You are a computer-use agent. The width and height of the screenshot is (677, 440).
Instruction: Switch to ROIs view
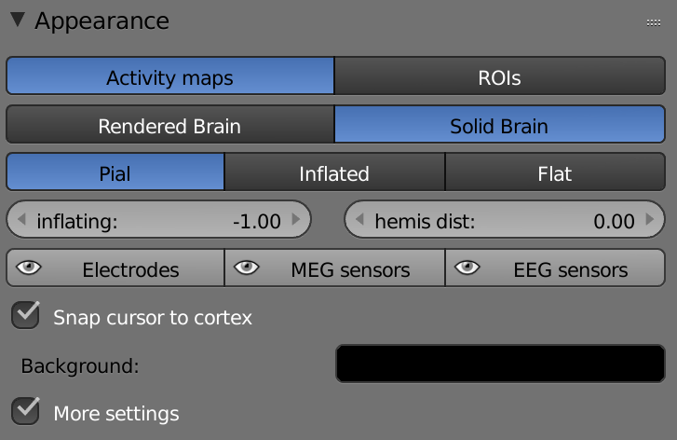pyautogui.click(x=499, y=76)
